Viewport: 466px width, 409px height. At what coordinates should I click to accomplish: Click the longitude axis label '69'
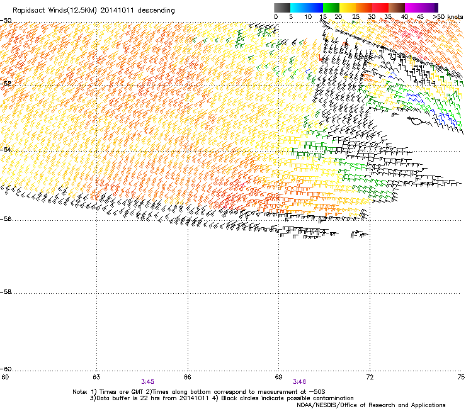point(278,377)
